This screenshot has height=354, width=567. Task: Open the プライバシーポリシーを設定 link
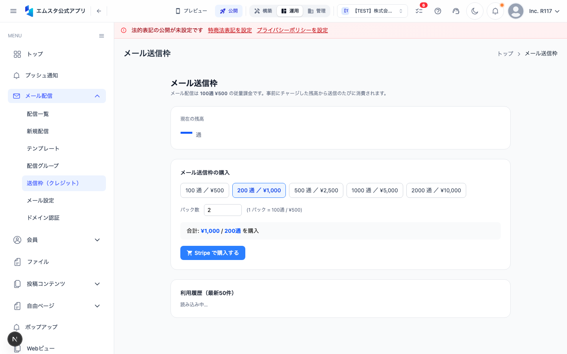(293, 30)
